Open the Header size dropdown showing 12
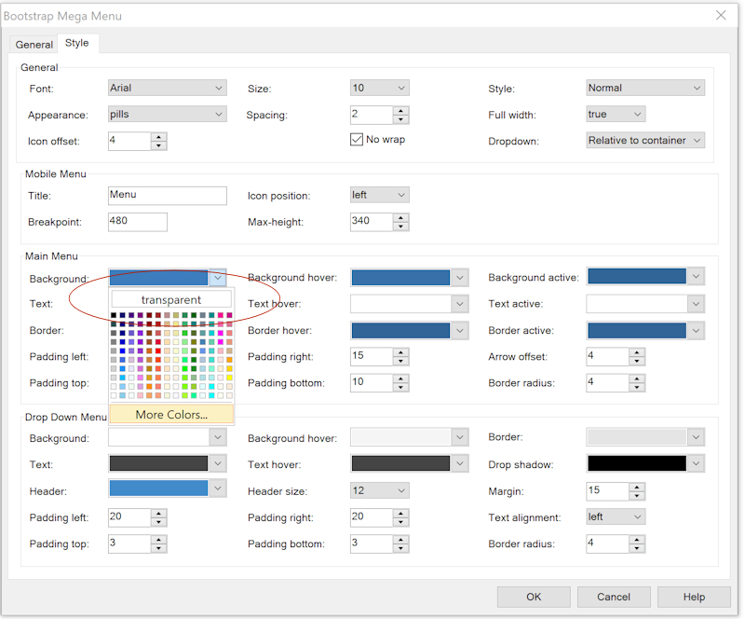The image size is (745, 619). pos(379,490)
